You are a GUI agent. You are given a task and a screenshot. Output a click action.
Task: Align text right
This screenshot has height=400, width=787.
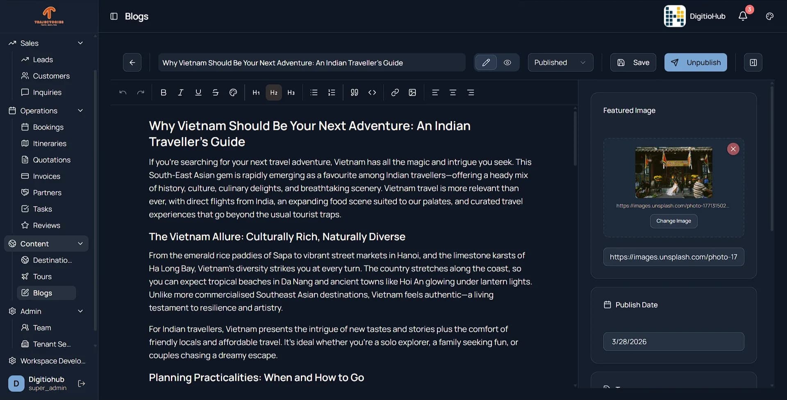coord(471,93)
